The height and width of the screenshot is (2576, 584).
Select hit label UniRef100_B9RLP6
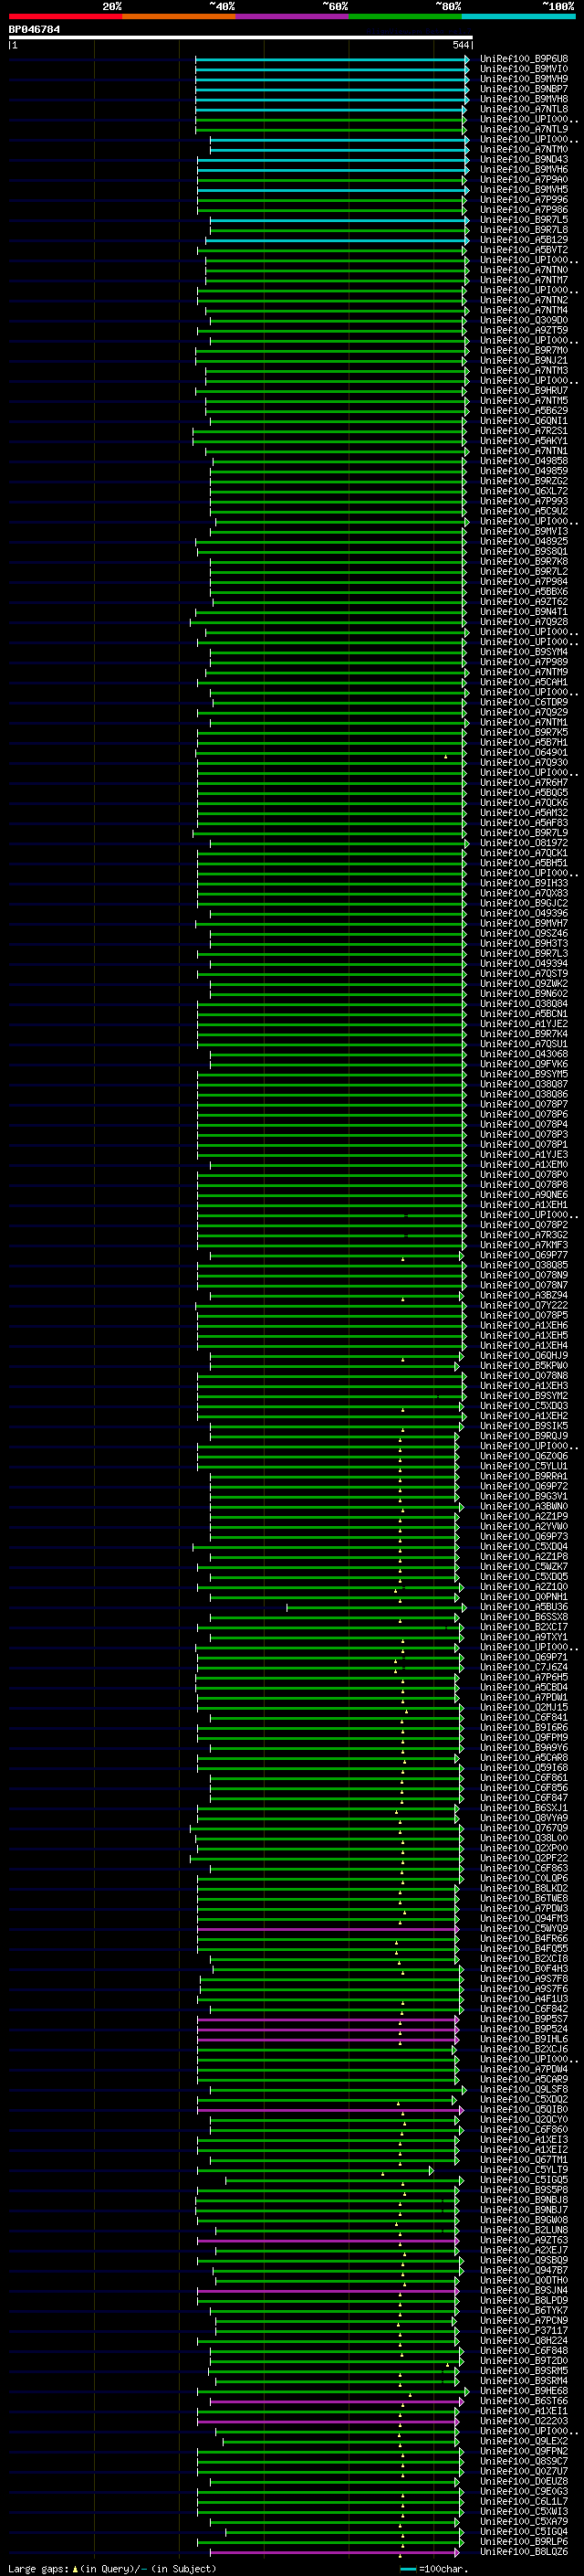524,2541
